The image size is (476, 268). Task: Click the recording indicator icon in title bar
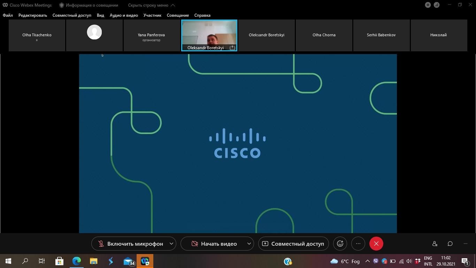click(x=428, y=5)
